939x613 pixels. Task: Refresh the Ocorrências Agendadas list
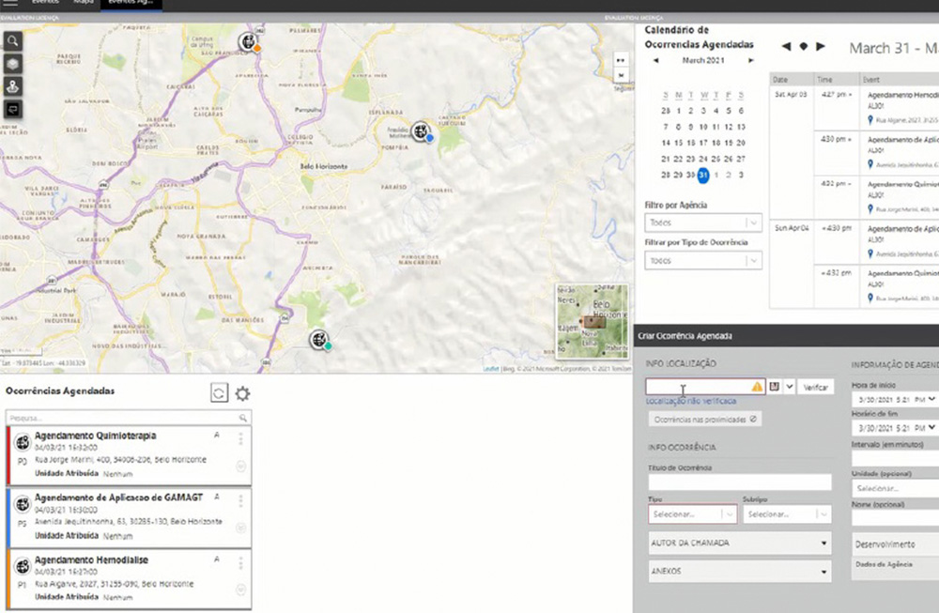pos(218,394)
